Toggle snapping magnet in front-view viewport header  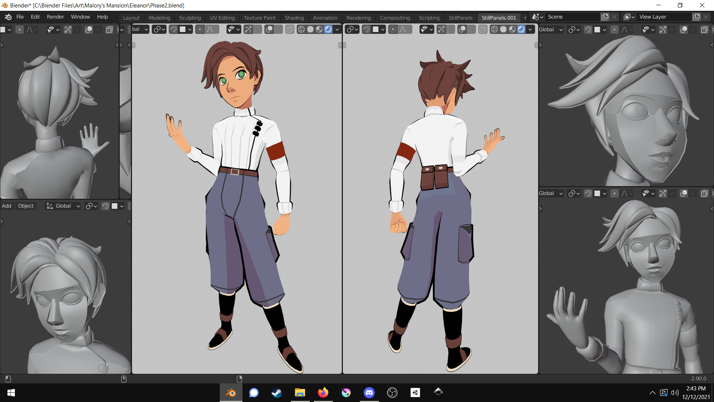173,29
